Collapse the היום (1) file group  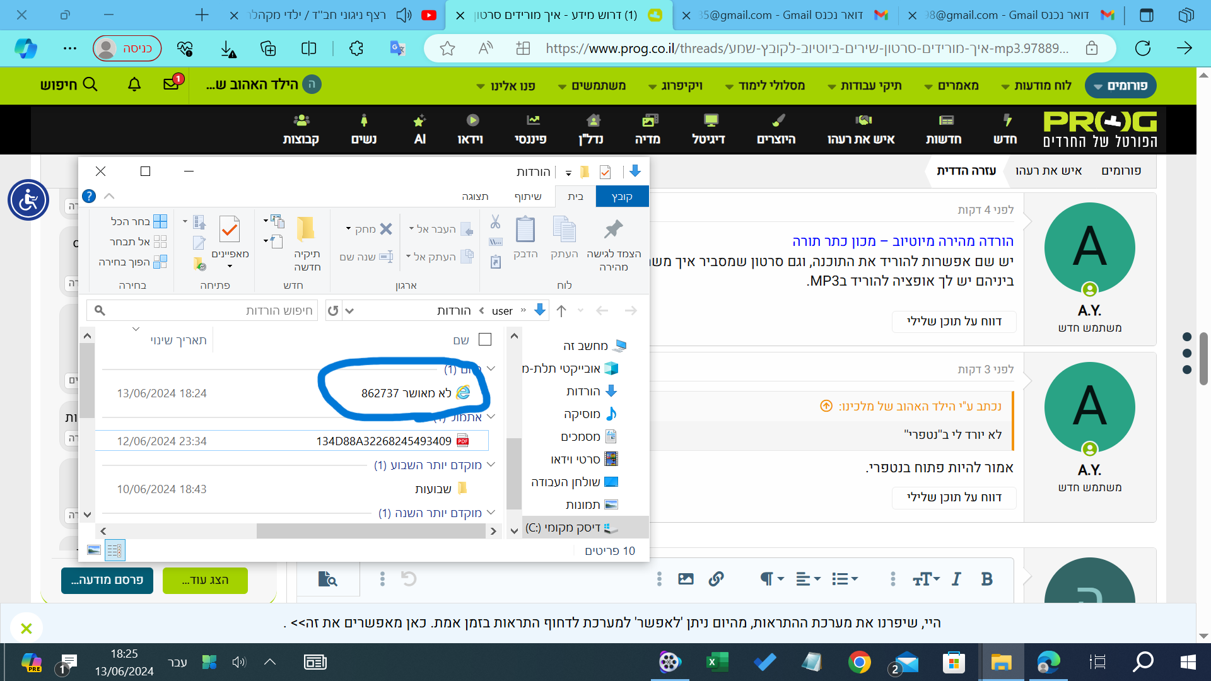(491, 368)
